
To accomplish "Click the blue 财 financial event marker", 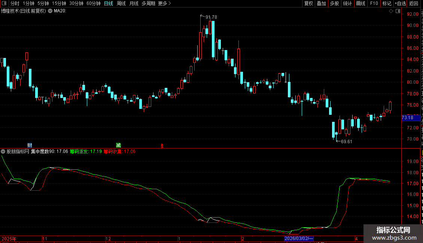I will (30, 145).
